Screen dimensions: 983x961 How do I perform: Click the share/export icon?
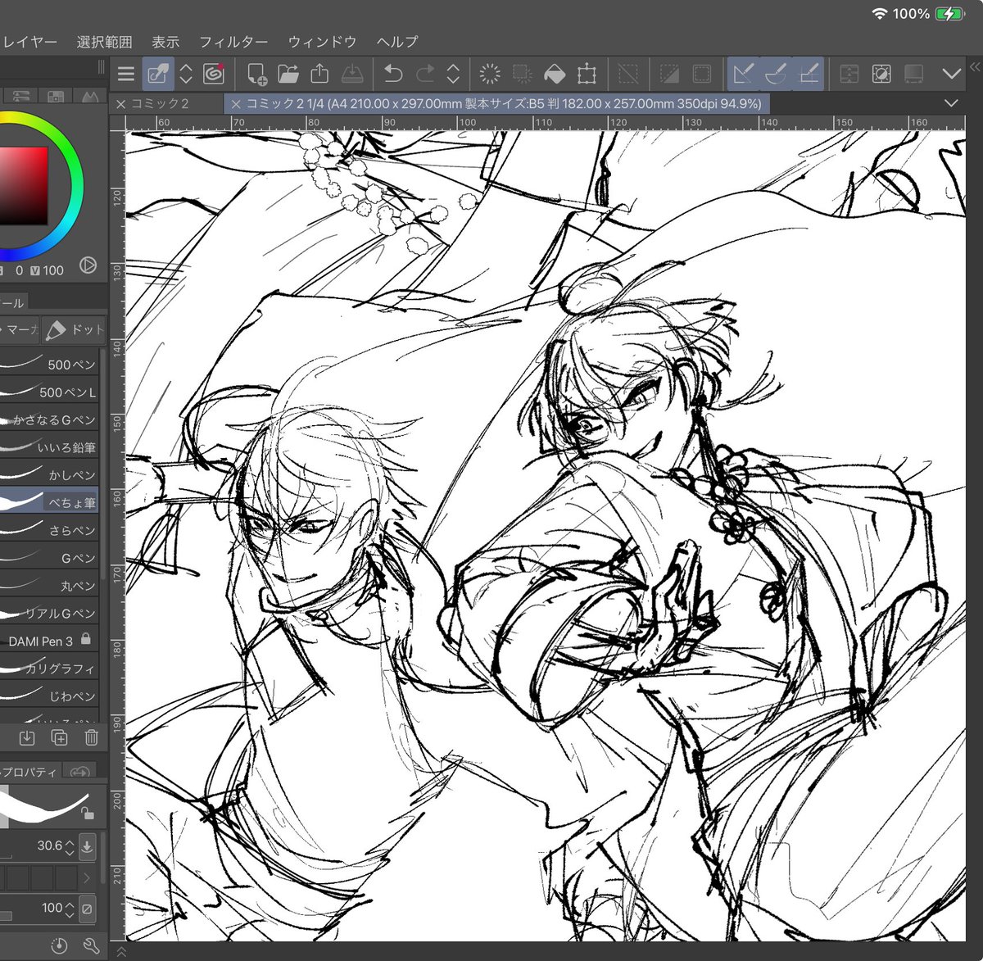point(319,74)
